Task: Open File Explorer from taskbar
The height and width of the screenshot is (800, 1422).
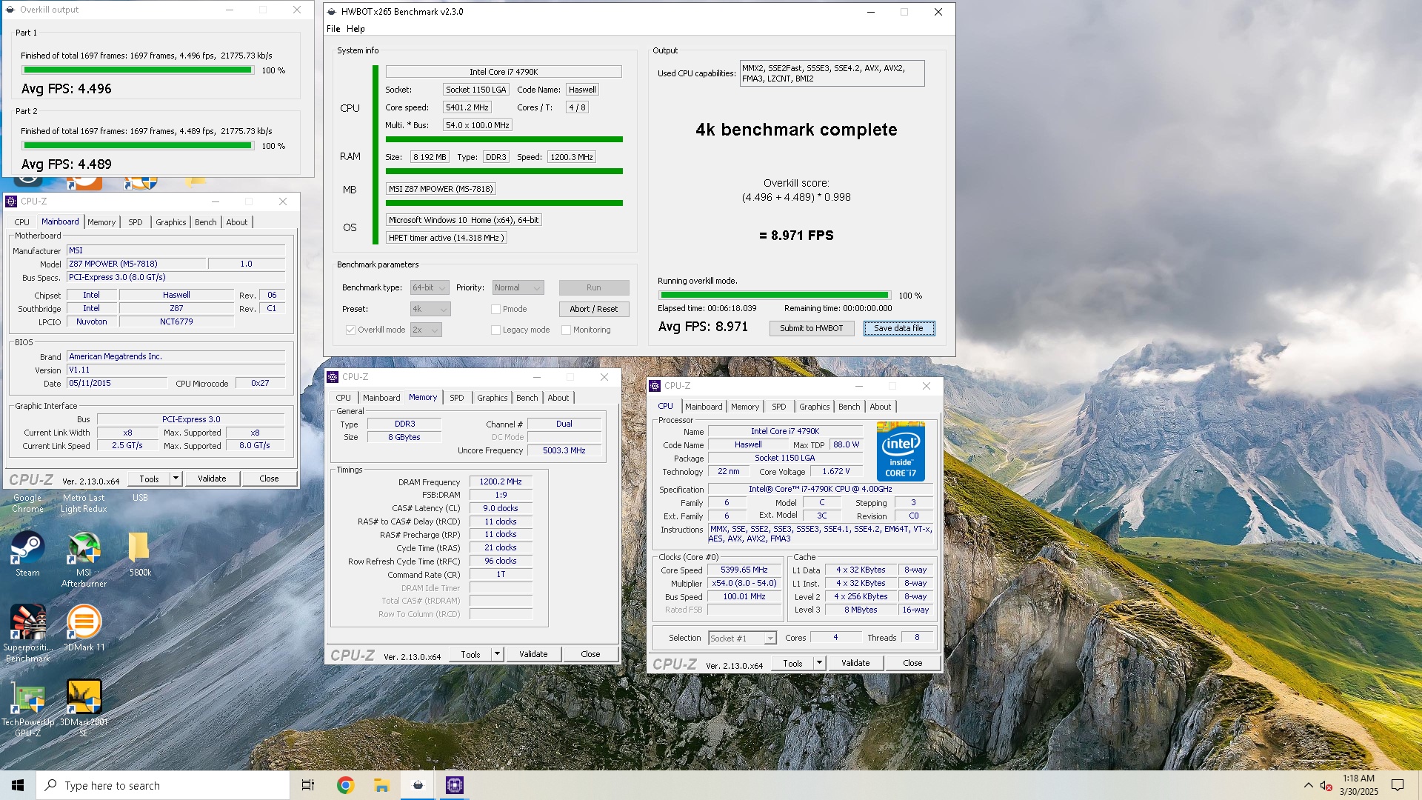Action: [x=381, y=785]
